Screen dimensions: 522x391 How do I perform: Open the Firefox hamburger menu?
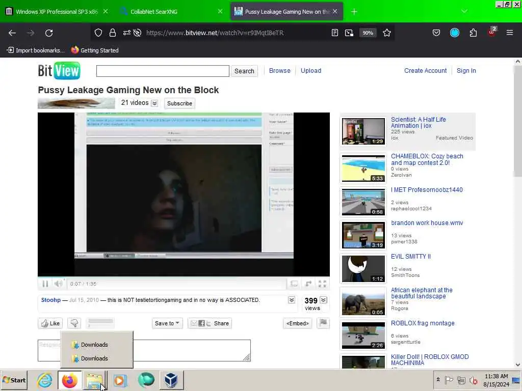pyautogui.click(x=510, y=33)
